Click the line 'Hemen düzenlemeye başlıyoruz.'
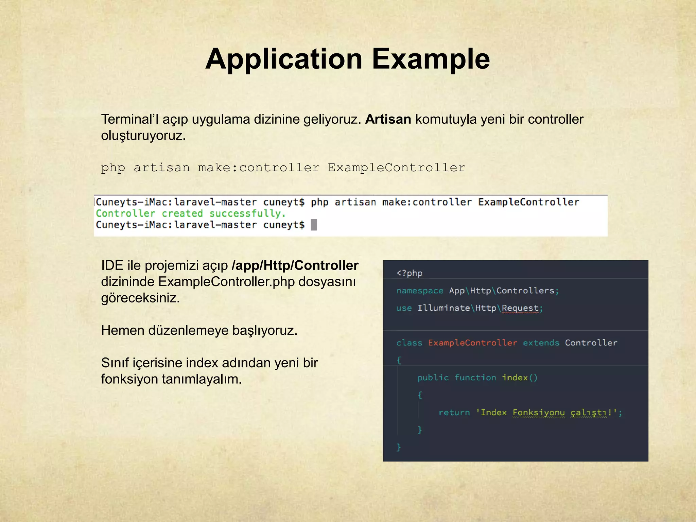This screenshot has width=696, height=522. [x=199, y=330]
